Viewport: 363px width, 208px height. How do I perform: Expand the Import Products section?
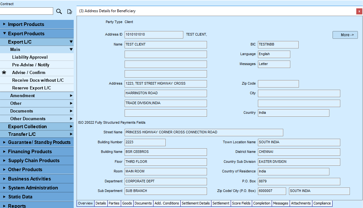37,24
